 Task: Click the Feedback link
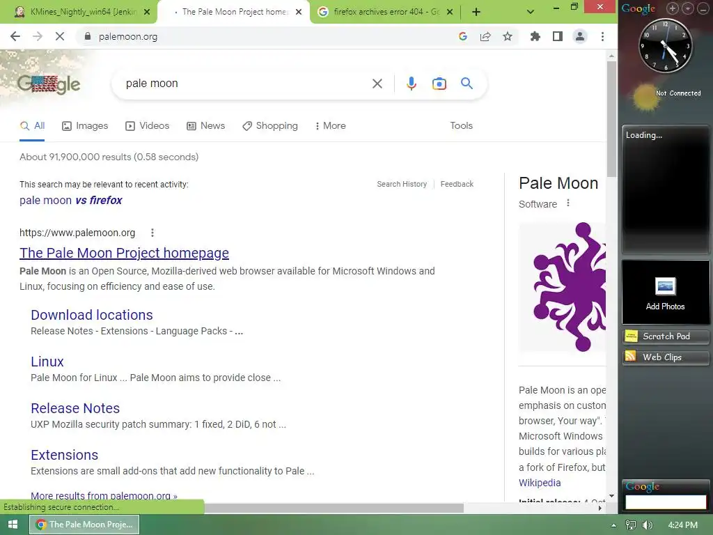click(x=457, y=184)
